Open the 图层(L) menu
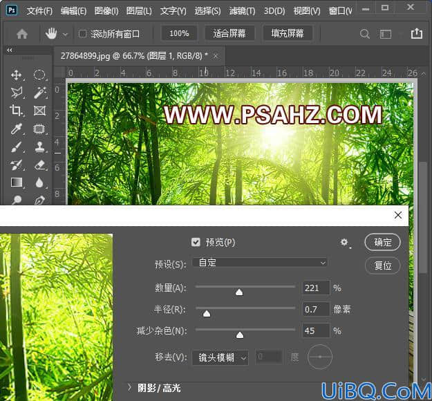The height and width of the screenshot is (401, 432). [139, 11]
